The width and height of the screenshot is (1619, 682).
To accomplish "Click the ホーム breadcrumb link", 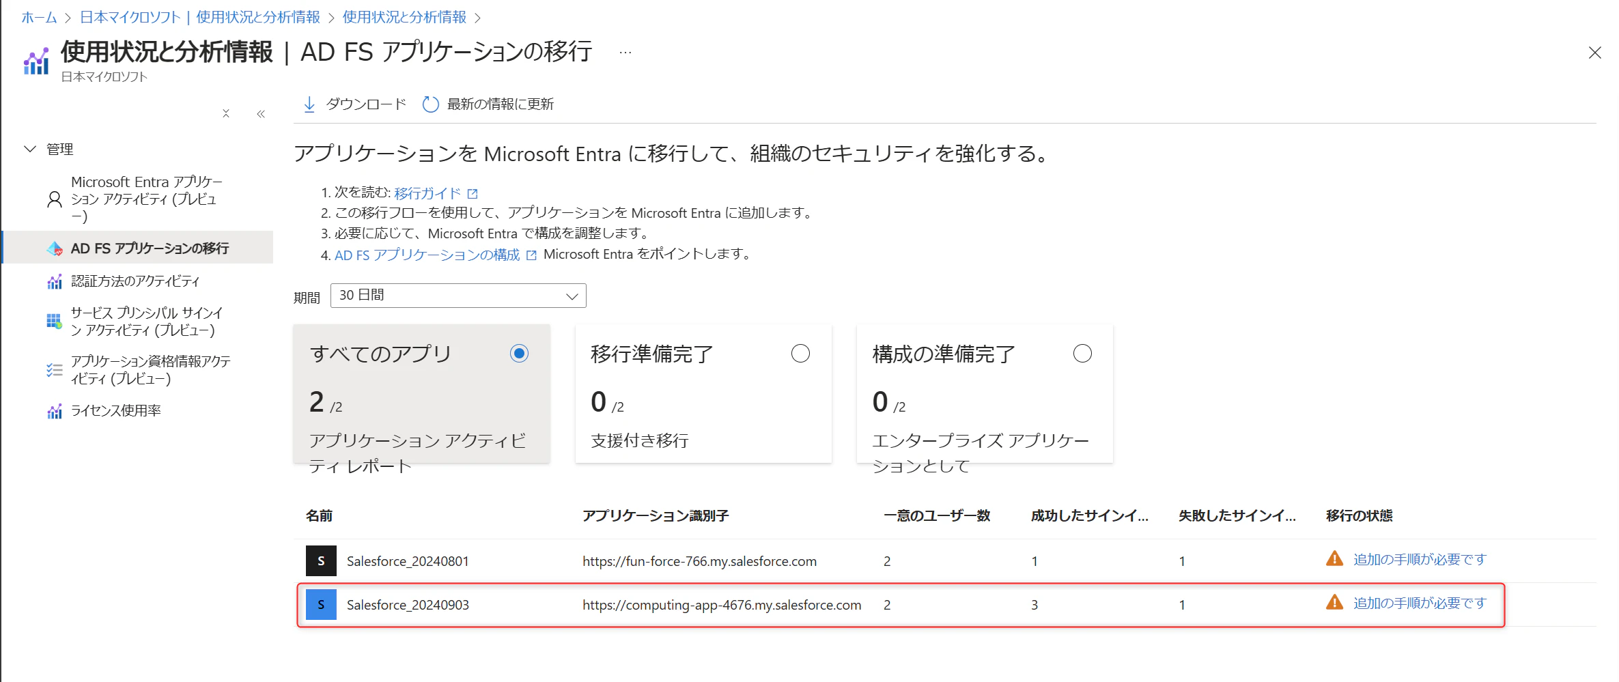I will tap(39, 17).
